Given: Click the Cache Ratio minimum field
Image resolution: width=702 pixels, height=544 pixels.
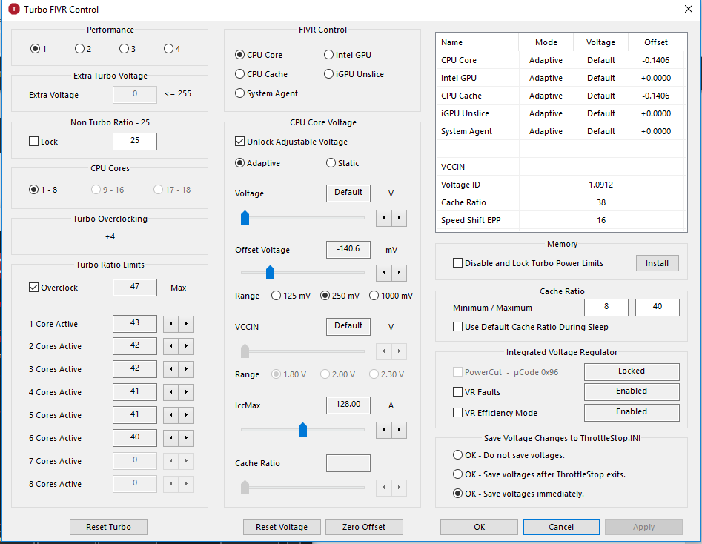Looking at the screenshot, I should [606, 307].
